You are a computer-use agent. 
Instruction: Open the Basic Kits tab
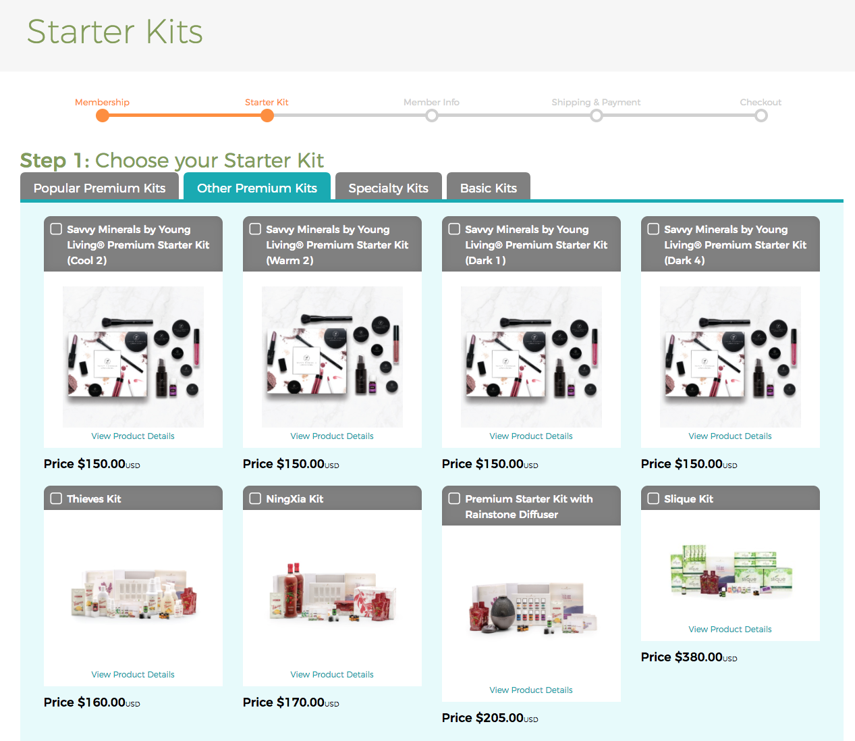click(489, 186)
